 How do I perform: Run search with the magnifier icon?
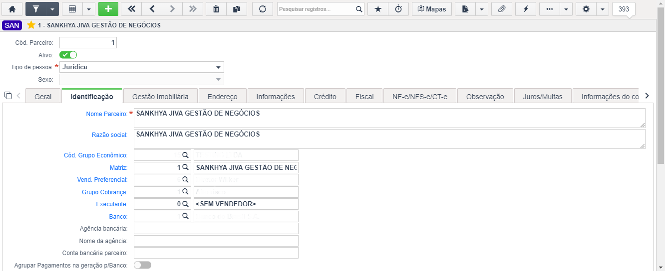[359, 9]
